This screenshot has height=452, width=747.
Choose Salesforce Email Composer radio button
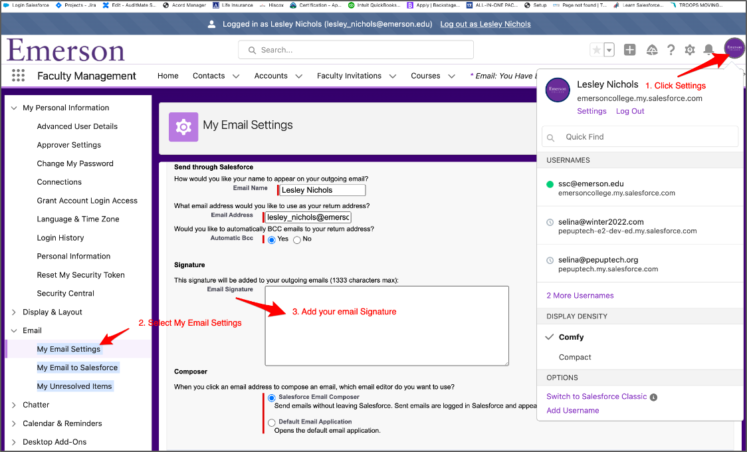tap(272, 397)
